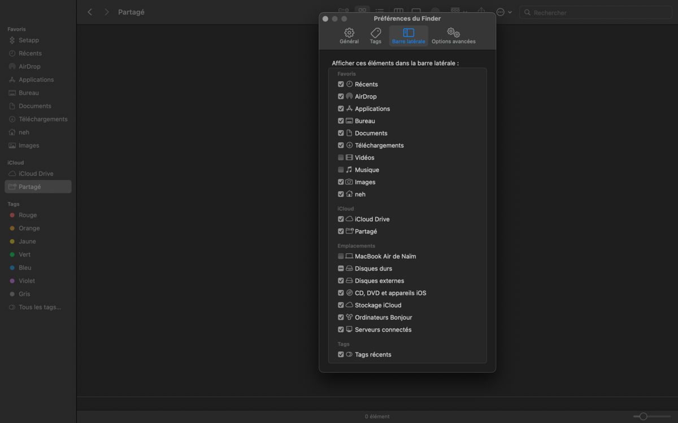
Task: Toggle the Disques durs checkbox
Action: (x=341, y=268)
